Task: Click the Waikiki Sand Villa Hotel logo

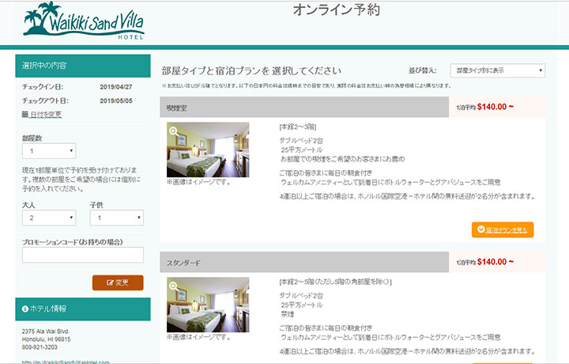Action: (x=84, y=21)
